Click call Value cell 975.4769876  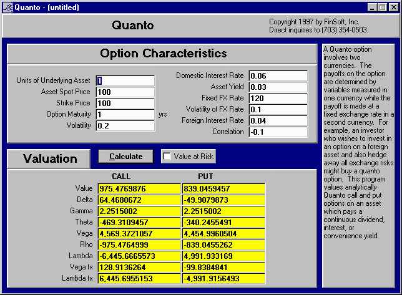coord(139,189)
